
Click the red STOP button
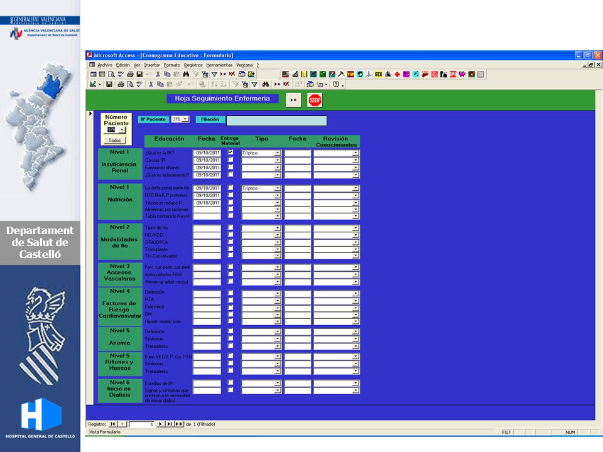tap(315, 100)
